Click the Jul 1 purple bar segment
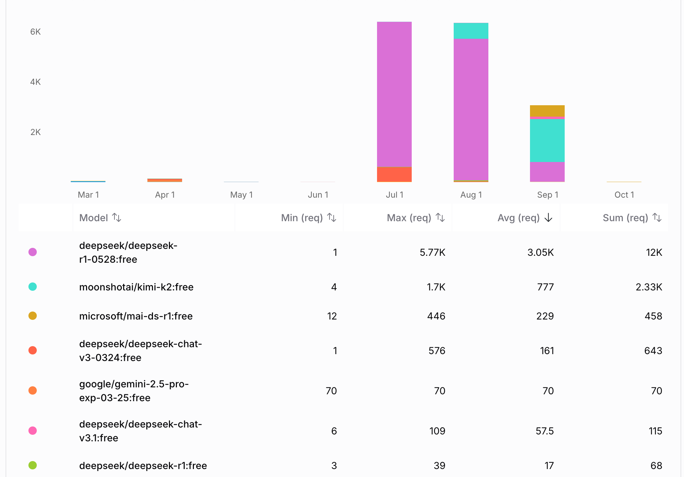Viewport: 684px width, 477px height. (394, 93)
